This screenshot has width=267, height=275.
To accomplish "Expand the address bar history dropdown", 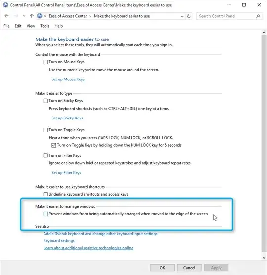I will [182, 16].
